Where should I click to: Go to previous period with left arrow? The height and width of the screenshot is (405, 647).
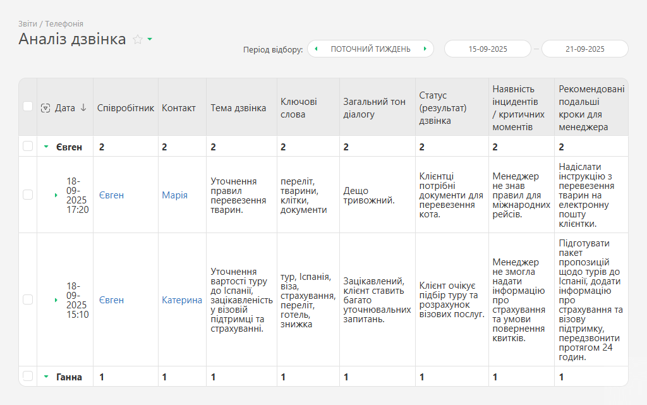[316, 49]
